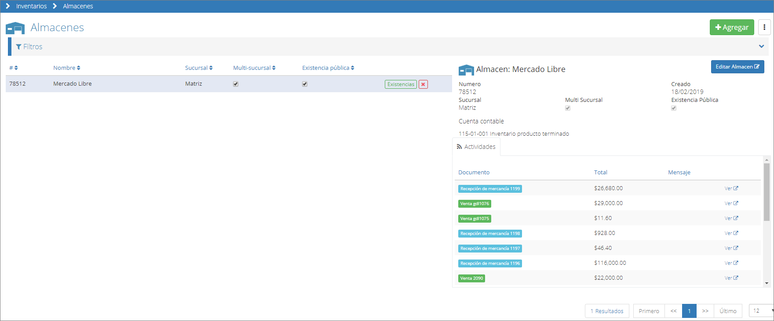This screenshot has height=321, width=774.
Task: Click Editar Almacen button
Action: coord(737,67)
